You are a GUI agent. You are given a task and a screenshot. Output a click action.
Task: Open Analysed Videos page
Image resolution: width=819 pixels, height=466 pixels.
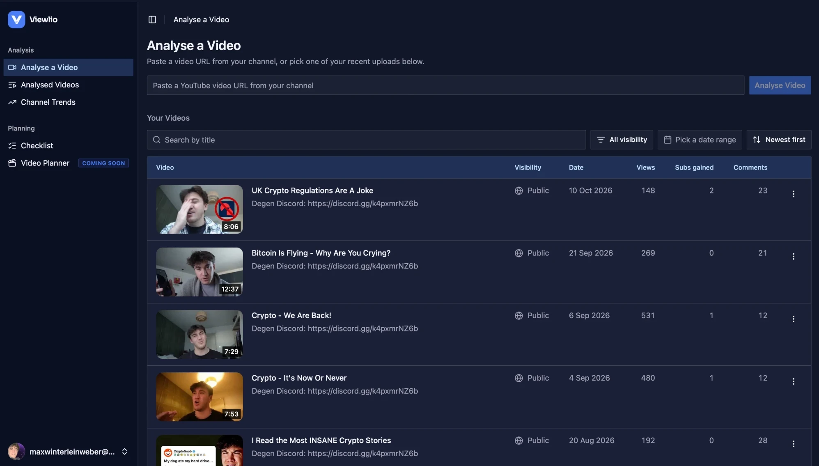[x=68, y=85]
